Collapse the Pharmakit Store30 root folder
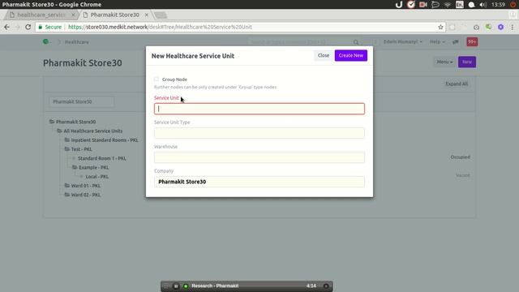 click(52, 122)
